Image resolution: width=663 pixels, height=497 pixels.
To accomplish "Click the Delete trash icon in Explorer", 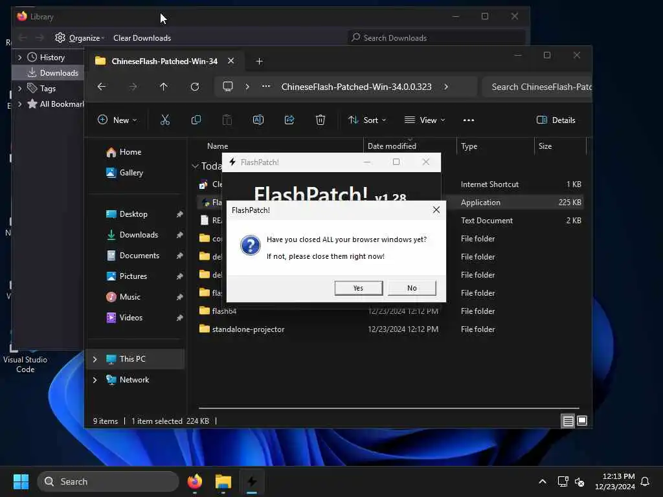I will click(x=320, y=120).
